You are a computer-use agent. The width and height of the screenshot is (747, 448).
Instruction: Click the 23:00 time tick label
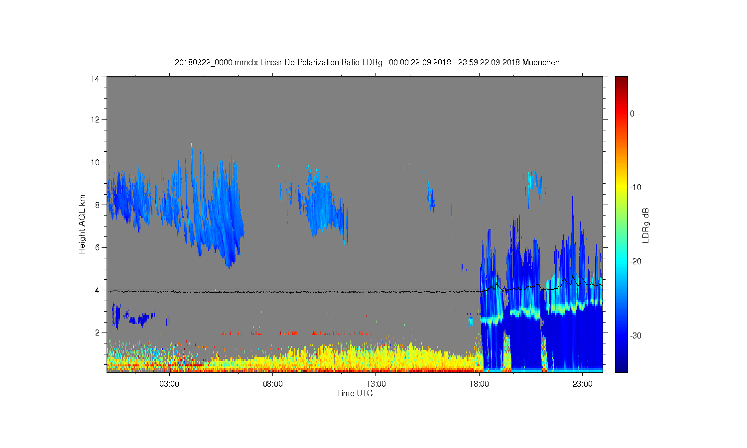583,384
